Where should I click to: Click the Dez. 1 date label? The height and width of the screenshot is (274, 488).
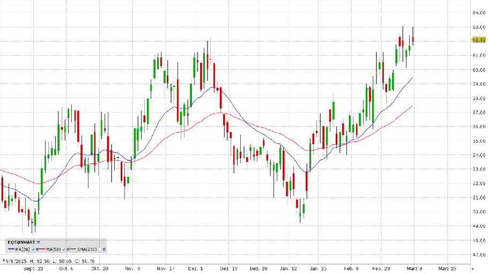[195, 269]
